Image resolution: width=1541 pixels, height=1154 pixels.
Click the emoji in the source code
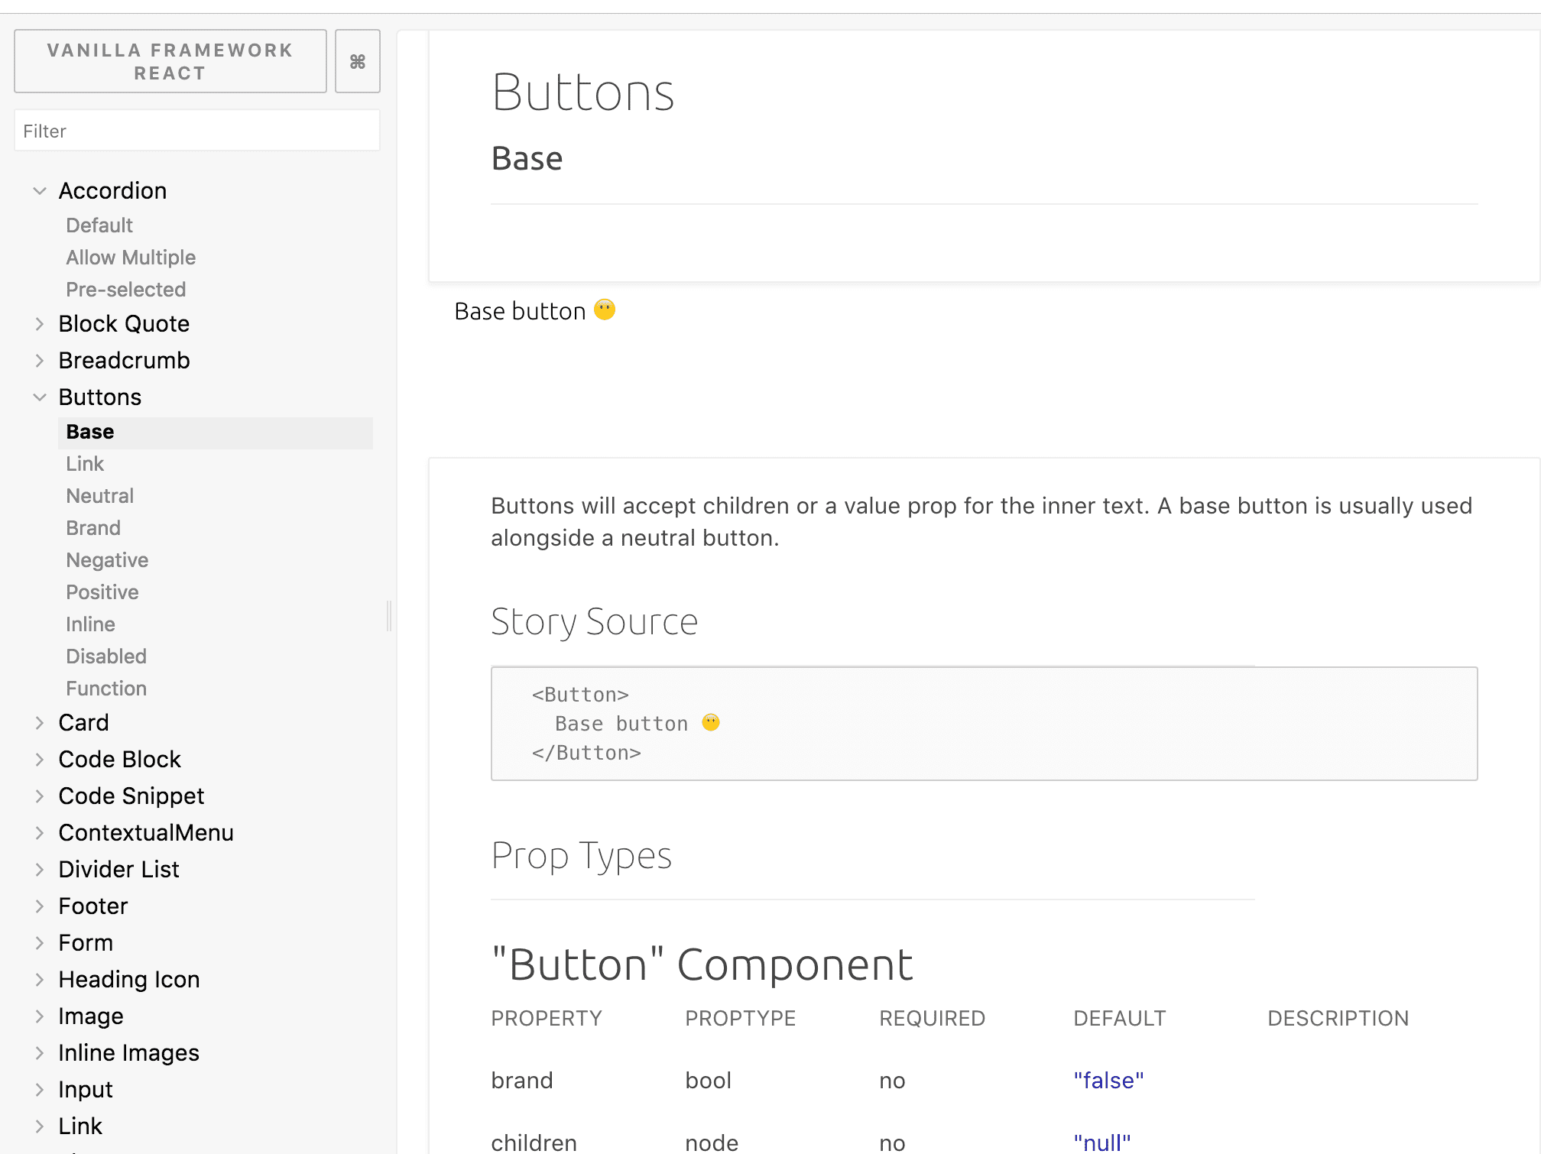[x=711, y=722]
